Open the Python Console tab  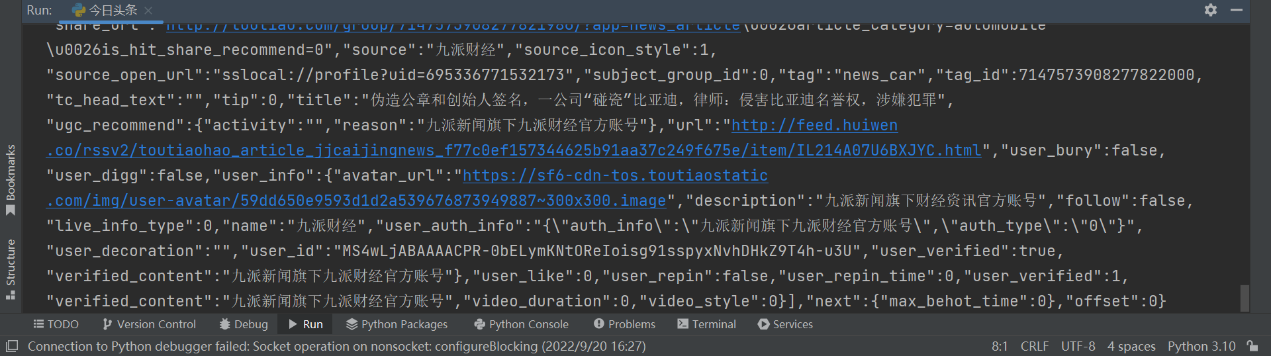click(x=522, y=324)
